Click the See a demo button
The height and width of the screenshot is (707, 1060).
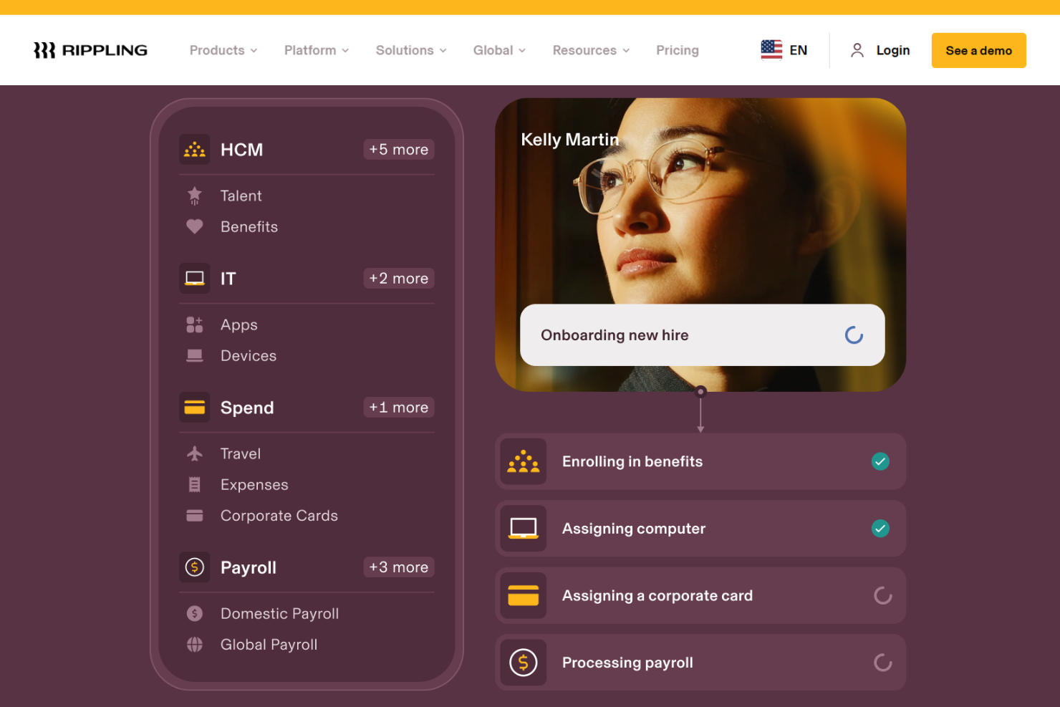coord(978,50)
